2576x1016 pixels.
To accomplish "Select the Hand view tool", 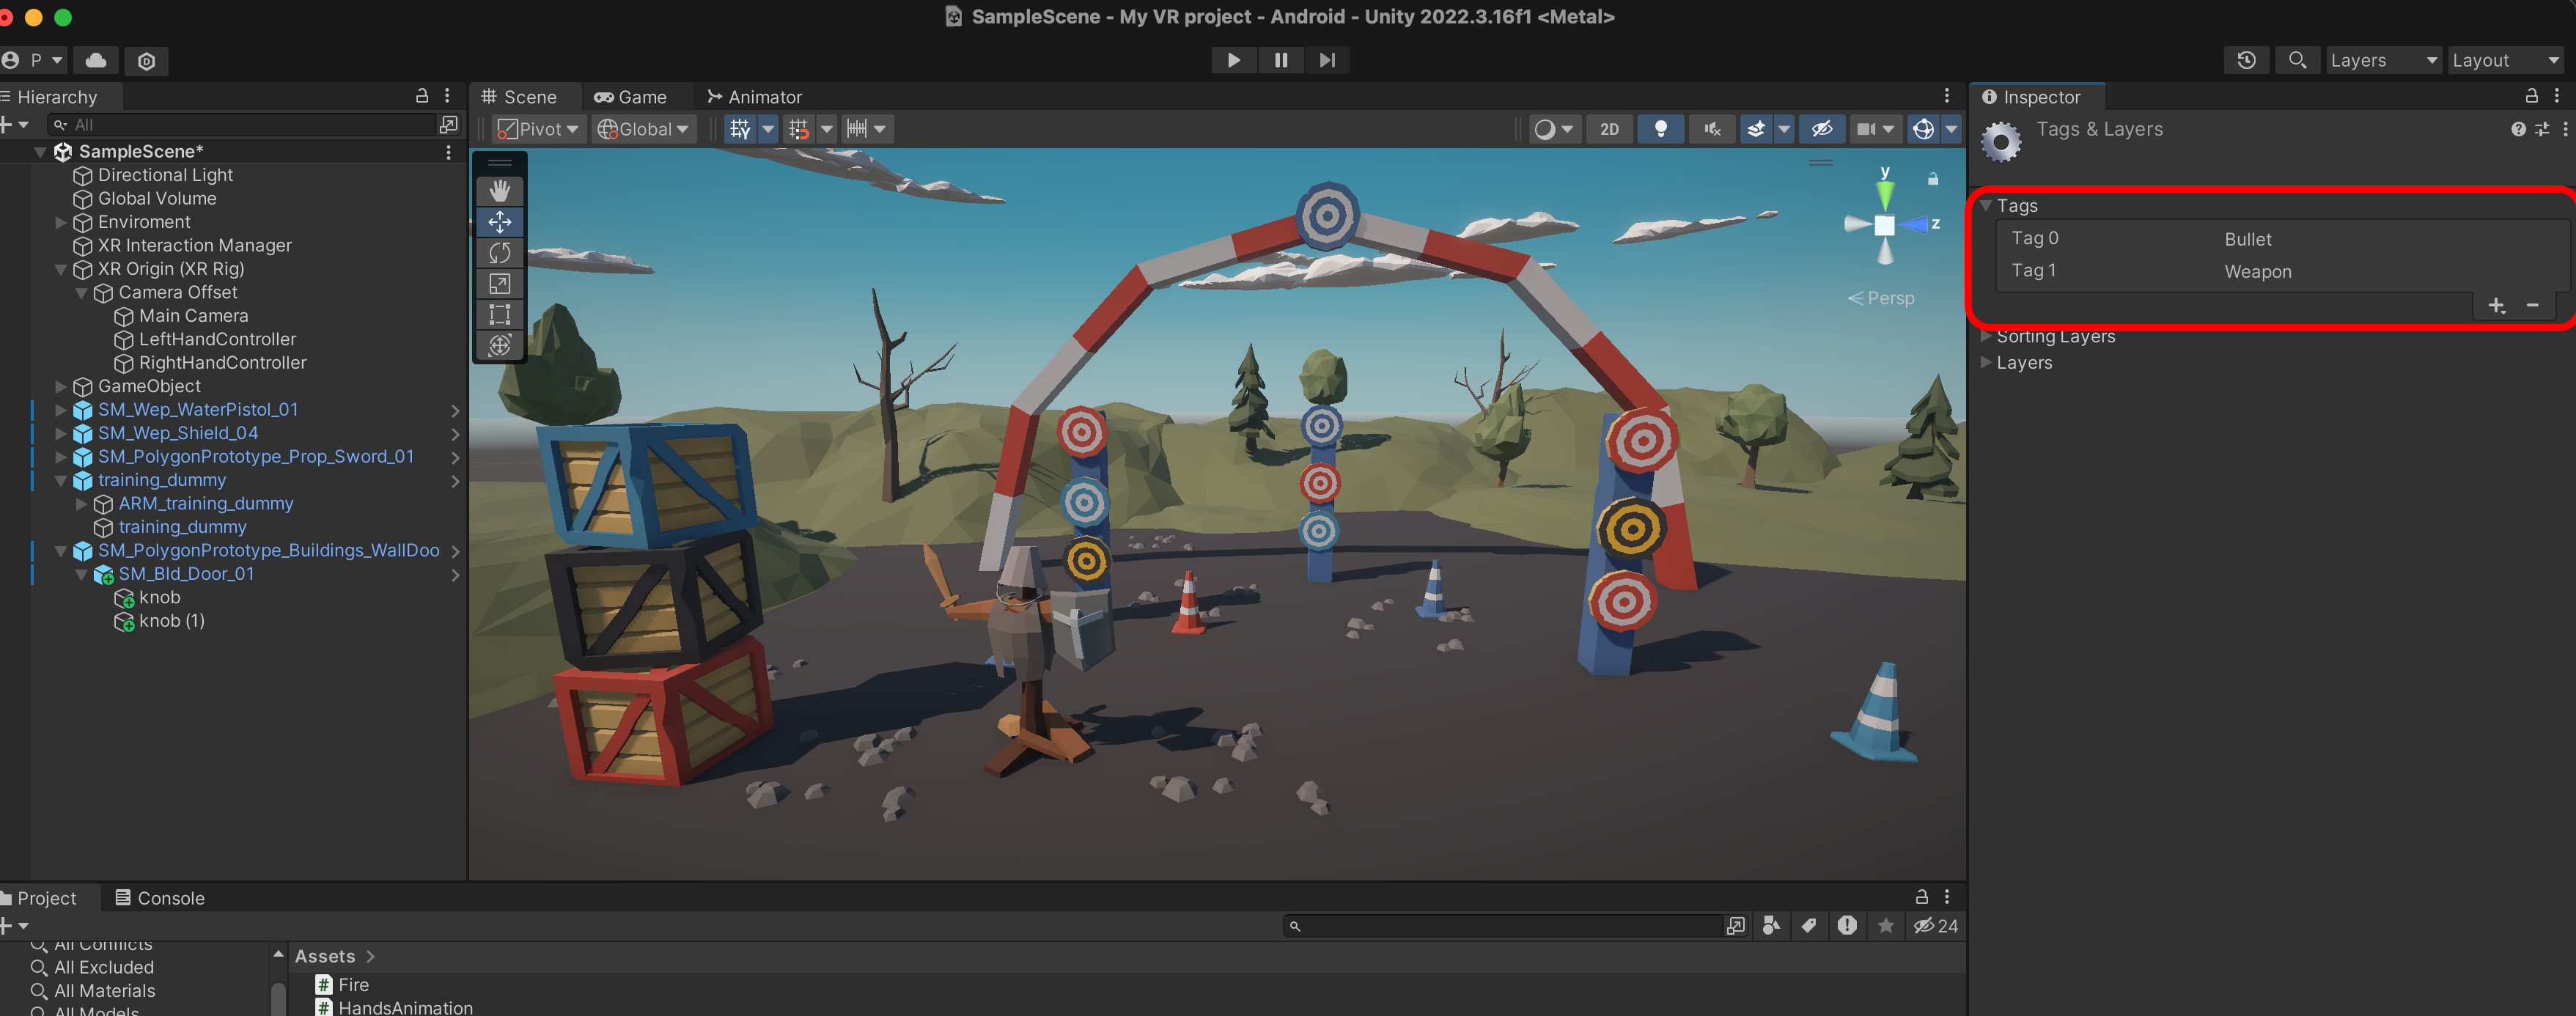I will (x=499, y=190).
